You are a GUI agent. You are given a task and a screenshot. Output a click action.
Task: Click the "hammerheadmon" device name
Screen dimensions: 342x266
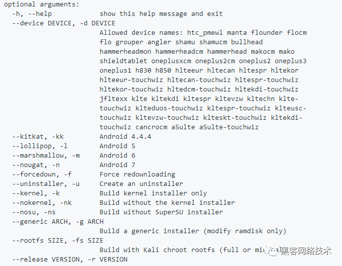click(x=125, y=52)
